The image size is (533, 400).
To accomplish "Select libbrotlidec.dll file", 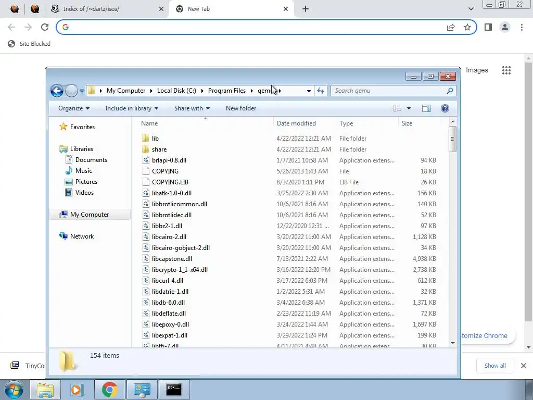I will [172, 215].
